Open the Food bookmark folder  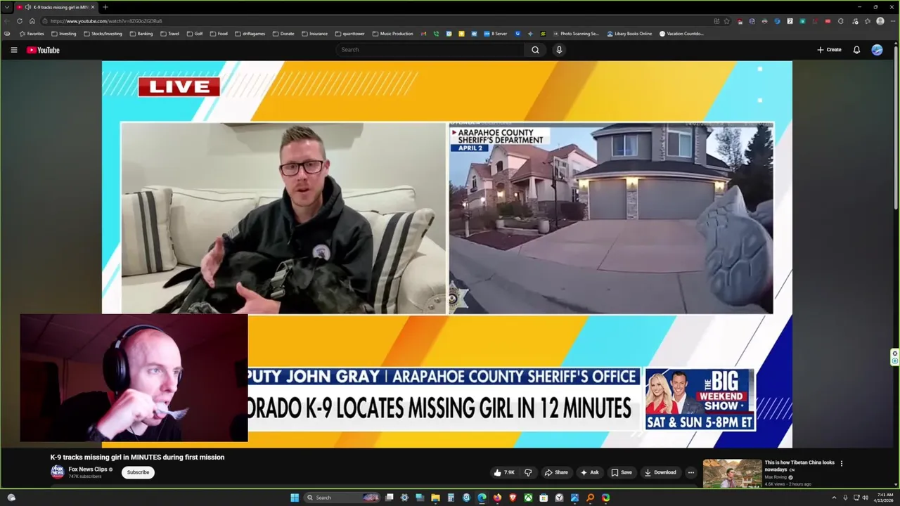click(218, 34)
